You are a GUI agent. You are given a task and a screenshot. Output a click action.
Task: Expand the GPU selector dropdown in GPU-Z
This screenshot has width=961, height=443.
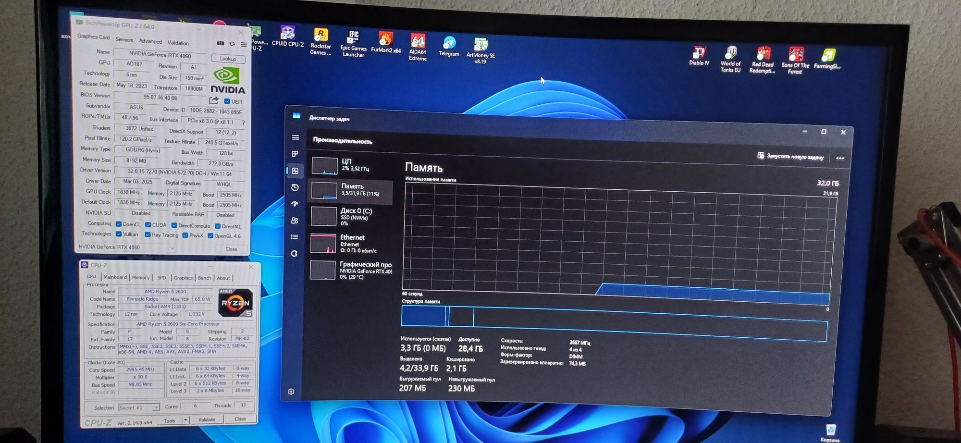172,248
